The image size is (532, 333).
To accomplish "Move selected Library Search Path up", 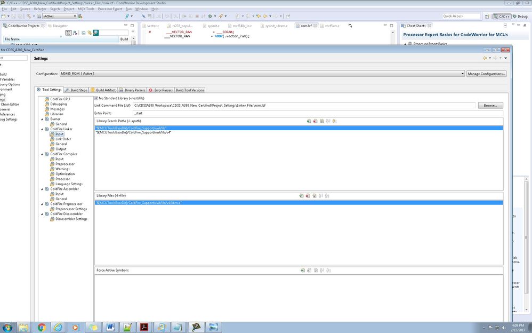I will (x=328, y=121).
